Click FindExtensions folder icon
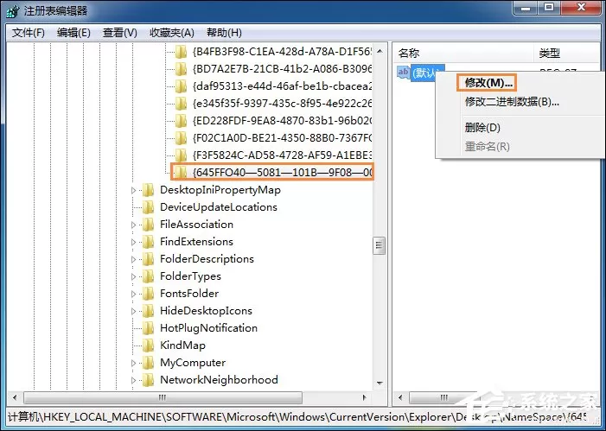Screen dimensions: 606x431 [x=148, y=242]
